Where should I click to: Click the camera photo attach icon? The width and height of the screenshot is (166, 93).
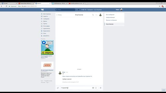(93, 88)
